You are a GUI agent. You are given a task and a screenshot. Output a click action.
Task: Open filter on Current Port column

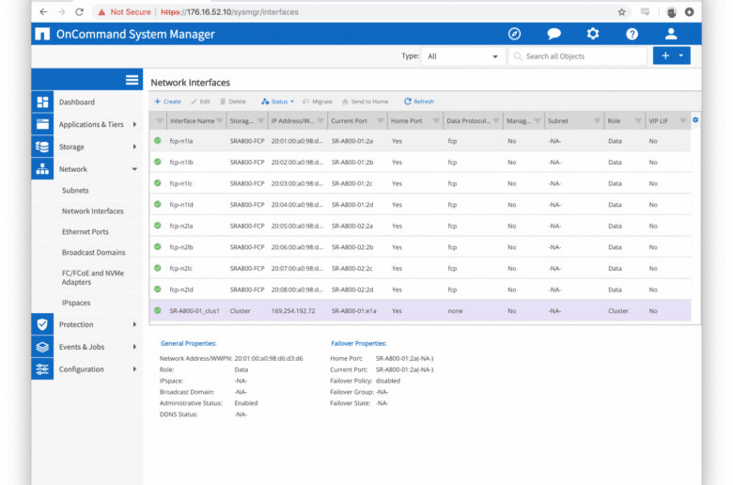coord(380,120)
